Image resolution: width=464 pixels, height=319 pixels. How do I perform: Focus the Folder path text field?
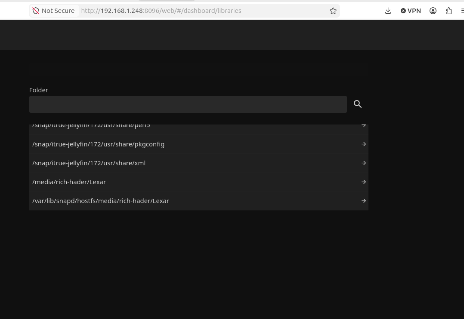pos(188,104)
